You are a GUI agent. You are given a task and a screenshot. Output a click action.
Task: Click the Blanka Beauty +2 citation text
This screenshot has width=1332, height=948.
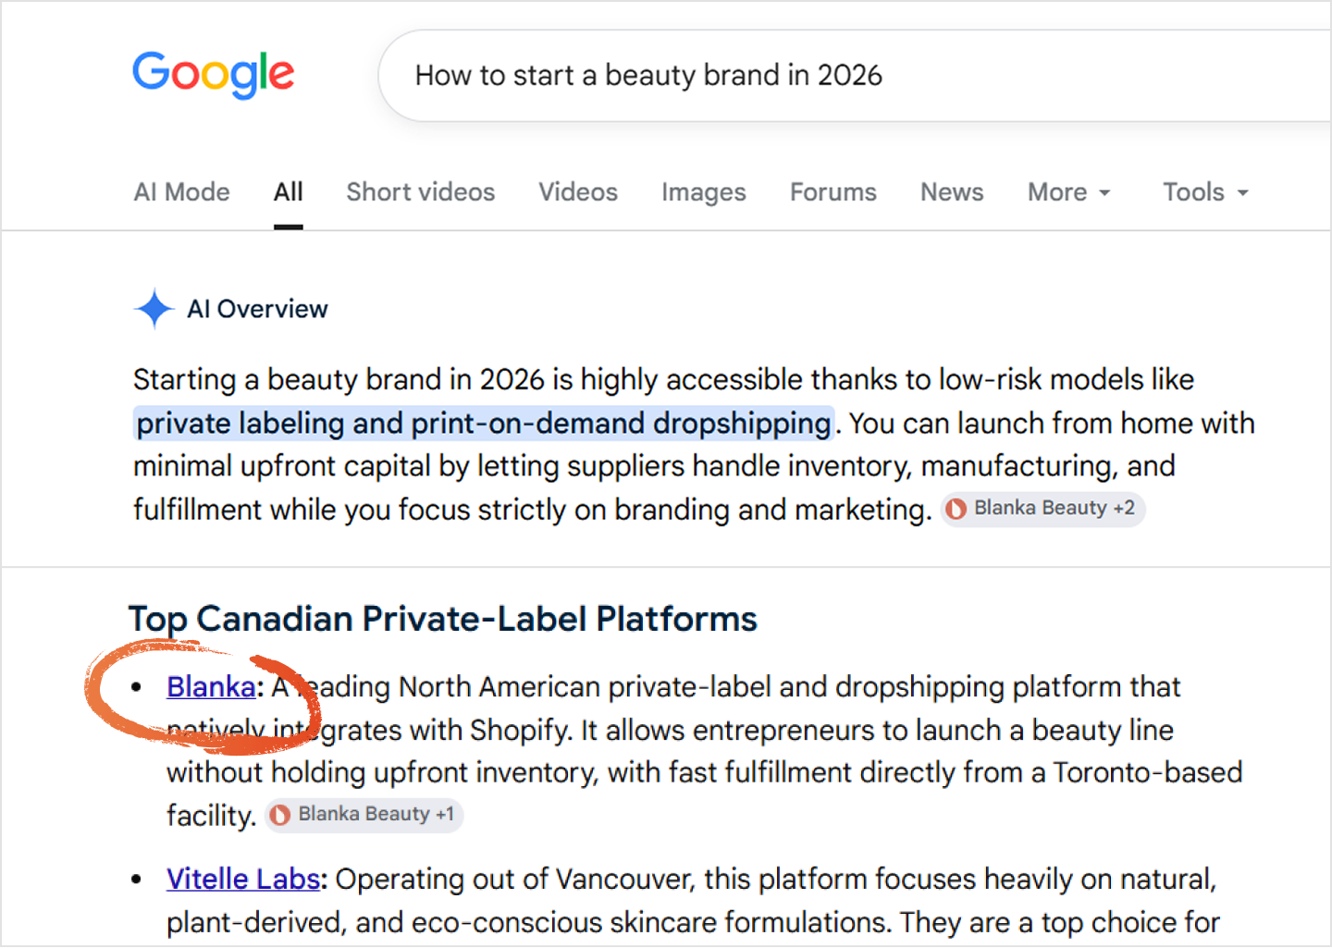pos(1054,508)
